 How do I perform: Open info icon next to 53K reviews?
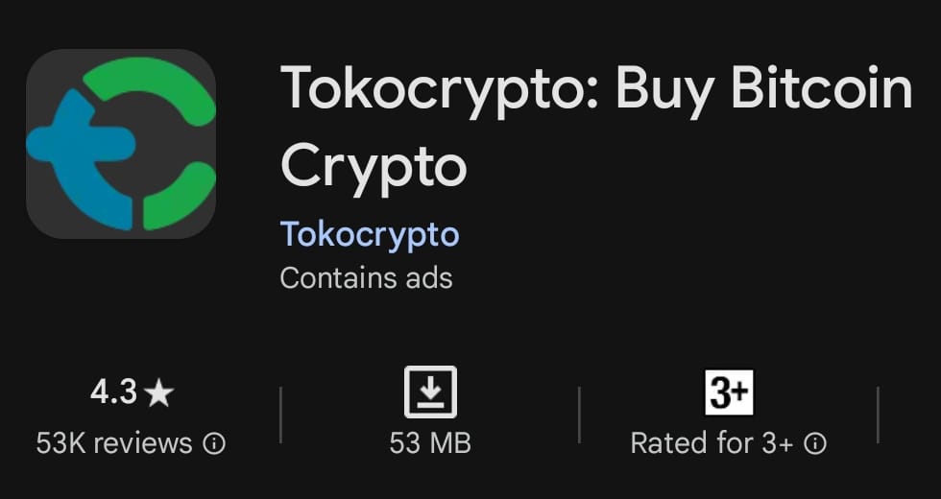pos(215,443)
